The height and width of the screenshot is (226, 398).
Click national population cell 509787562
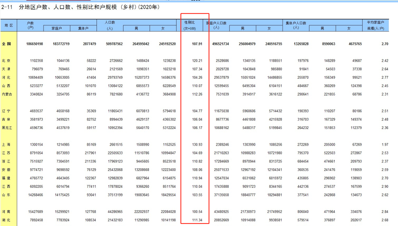pyautogui.click(x=114, y=44)
